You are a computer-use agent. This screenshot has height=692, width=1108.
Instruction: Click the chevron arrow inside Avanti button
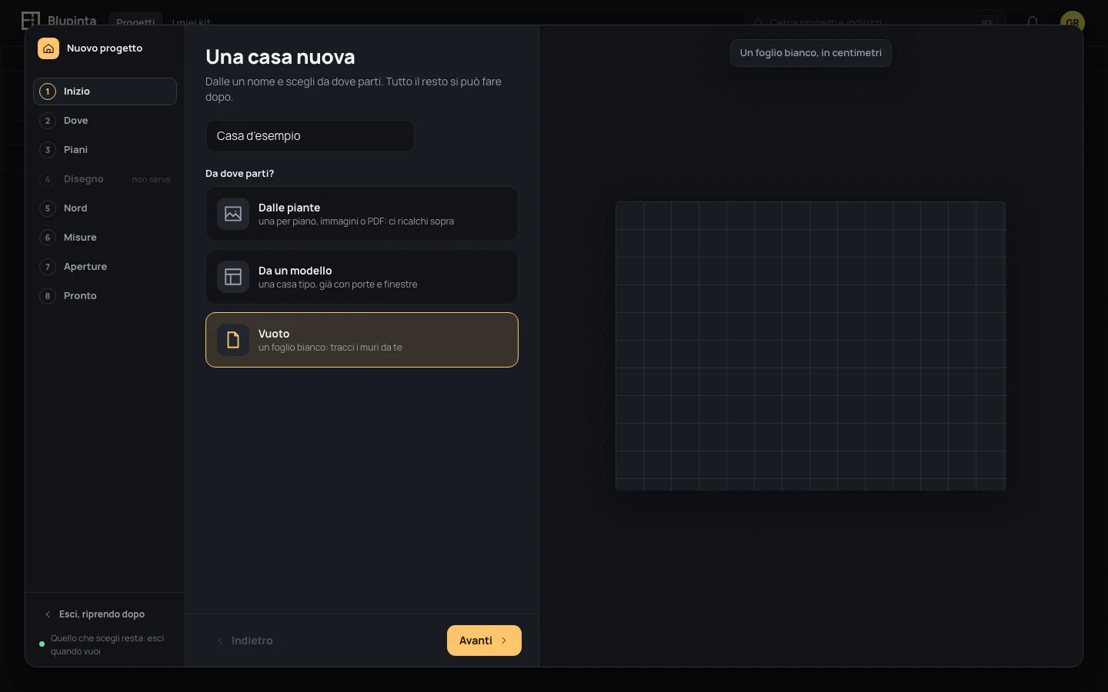tap(504, 640)
